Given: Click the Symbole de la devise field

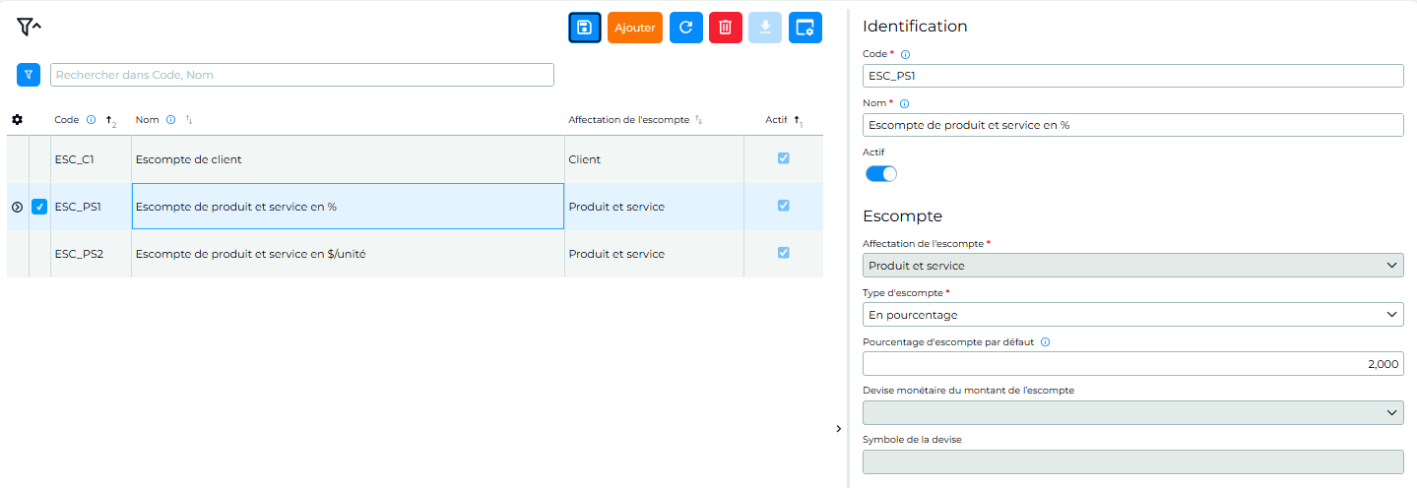Looking at the screenshot, I should coord(1132,462).
